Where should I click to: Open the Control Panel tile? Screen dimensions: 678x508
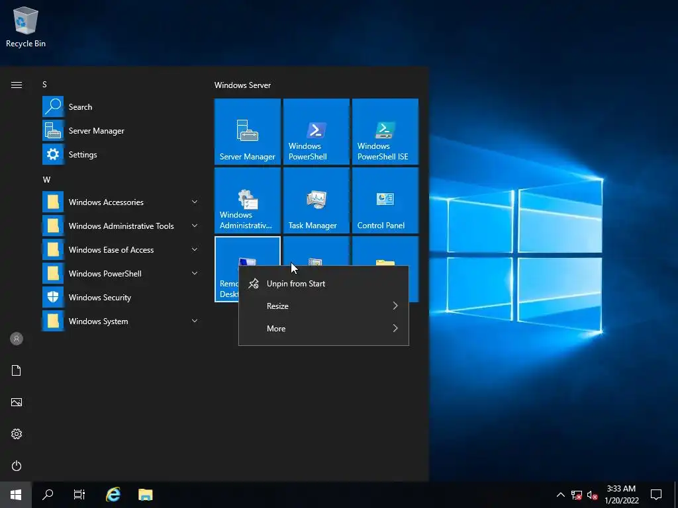click(385, 200)
